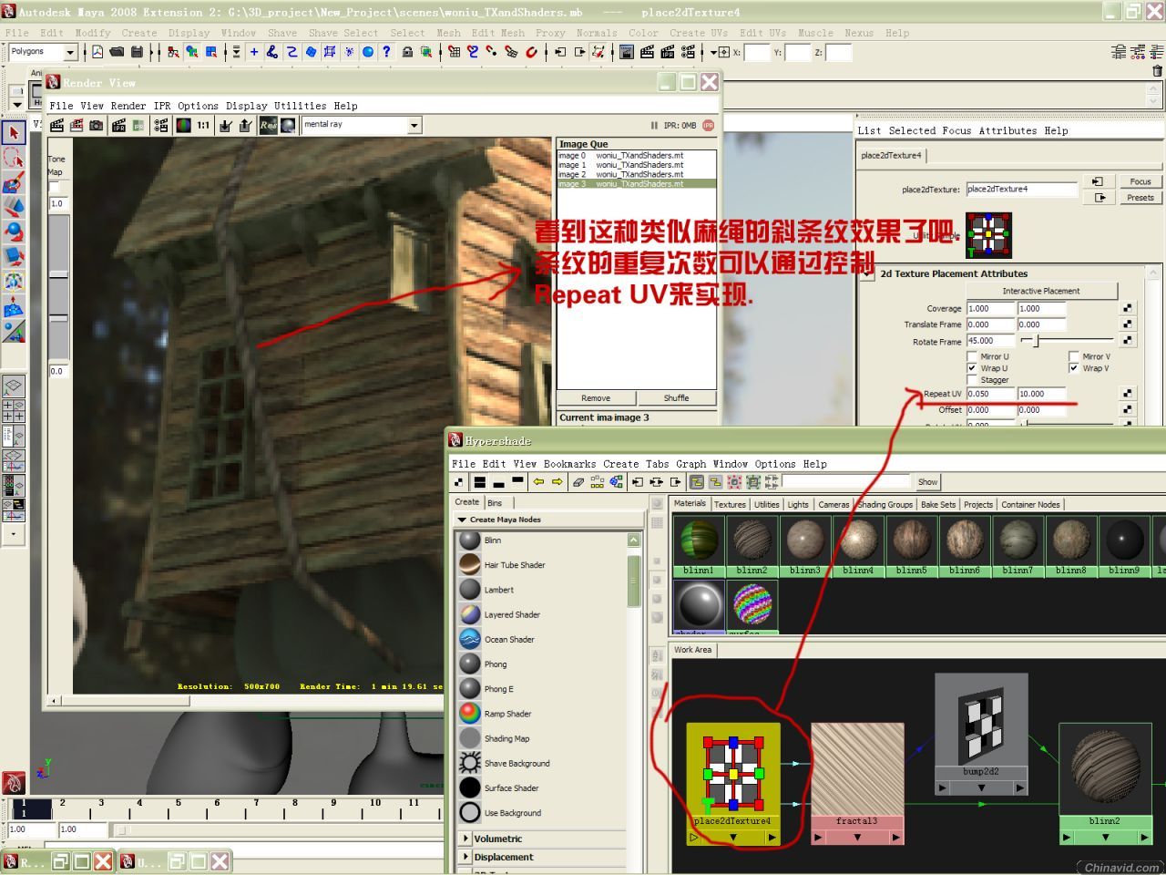Click the Open scene folder icon
Image resolution: width=1166 pixels, height=875 pixels.
(117, 52)
